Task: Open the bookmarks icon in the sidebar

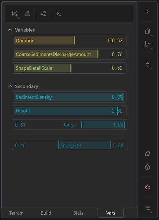Action: click(147, 31)
